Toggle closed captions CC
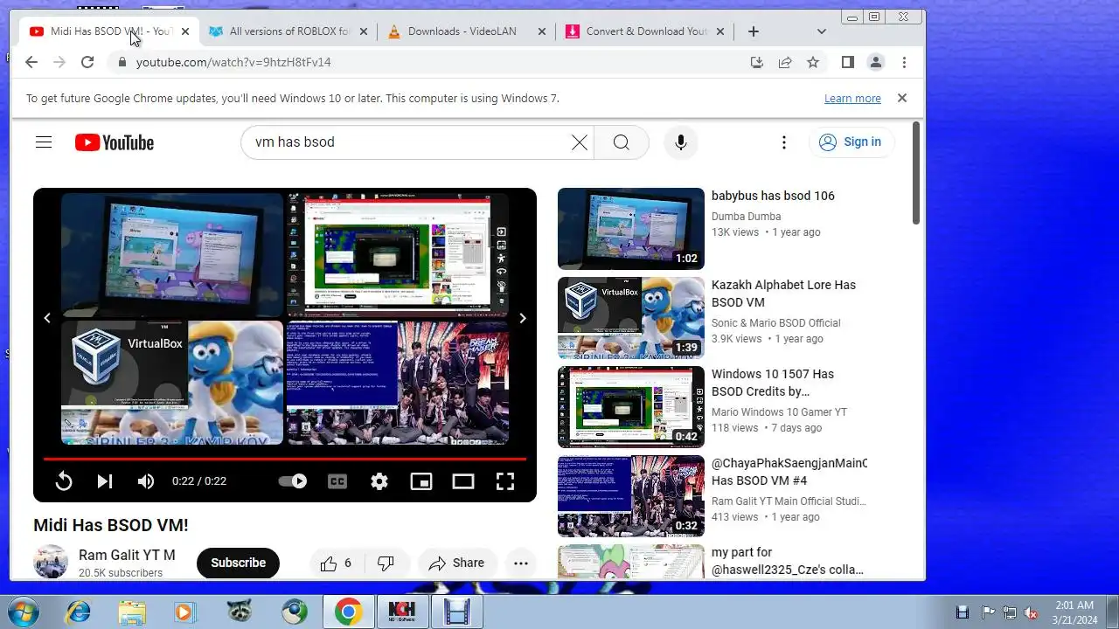 pos(337,481)
